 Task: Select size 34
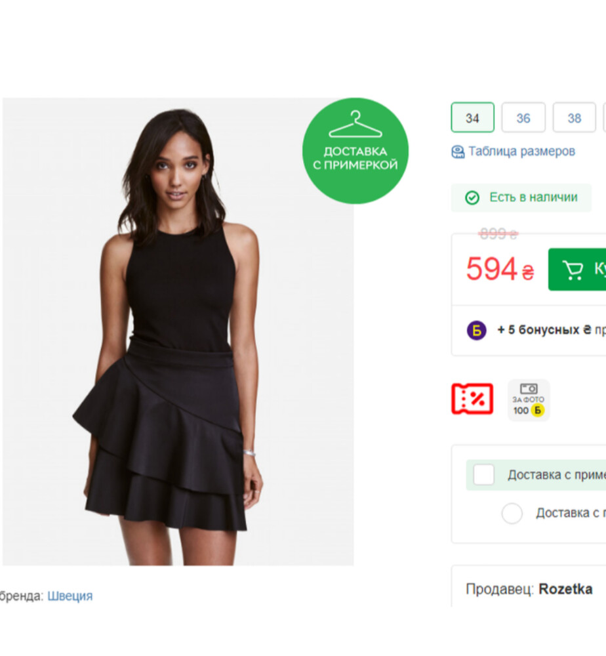(x=472, y=118)
